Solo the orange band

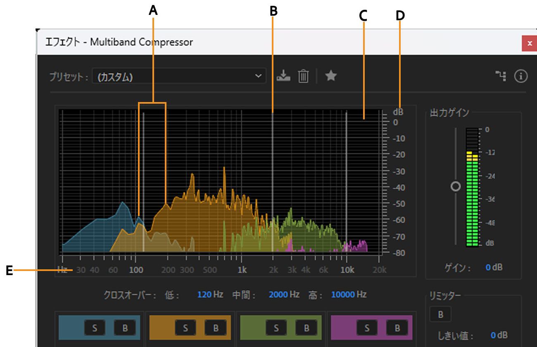pos(185,328)
